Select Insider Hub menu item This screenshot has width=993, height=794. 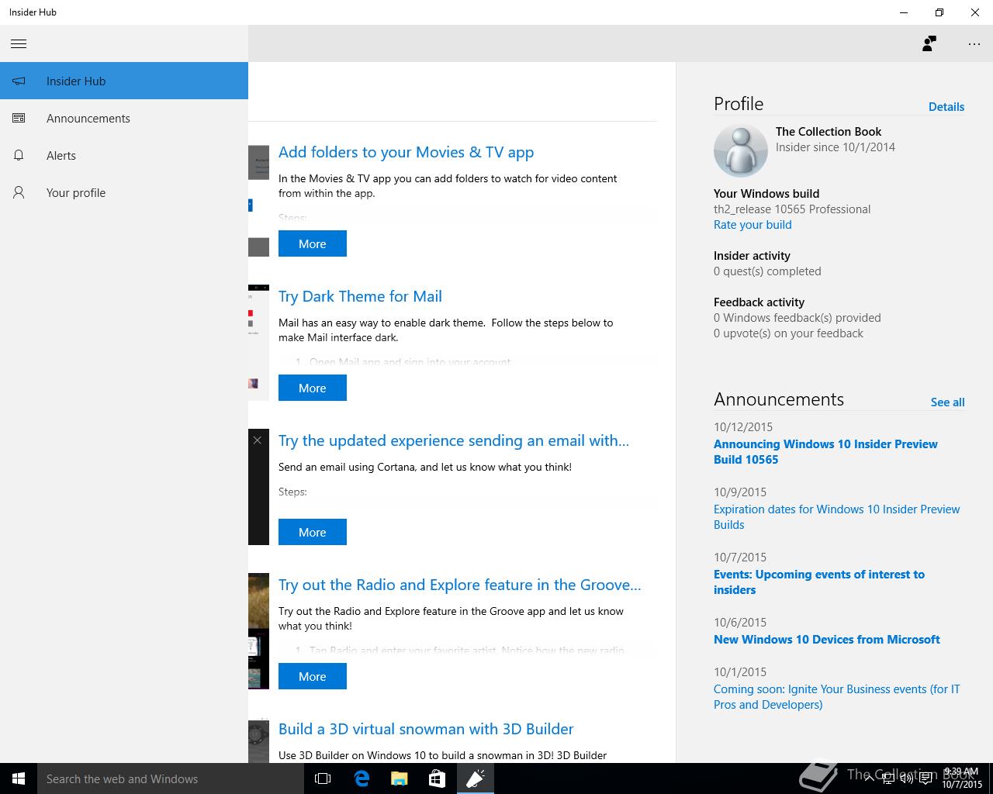124,81
